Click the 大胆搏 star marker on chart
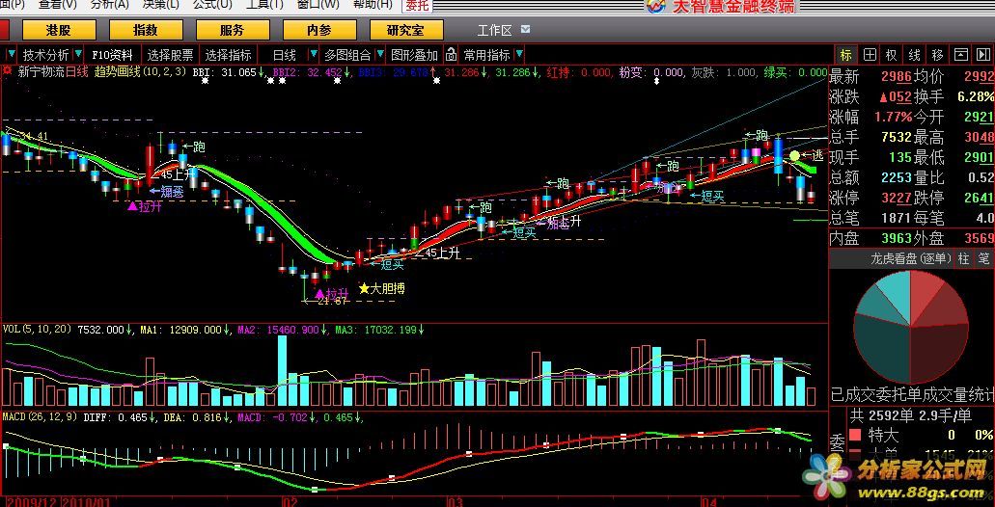The image size is (995, 507). [x=364, y=288]
